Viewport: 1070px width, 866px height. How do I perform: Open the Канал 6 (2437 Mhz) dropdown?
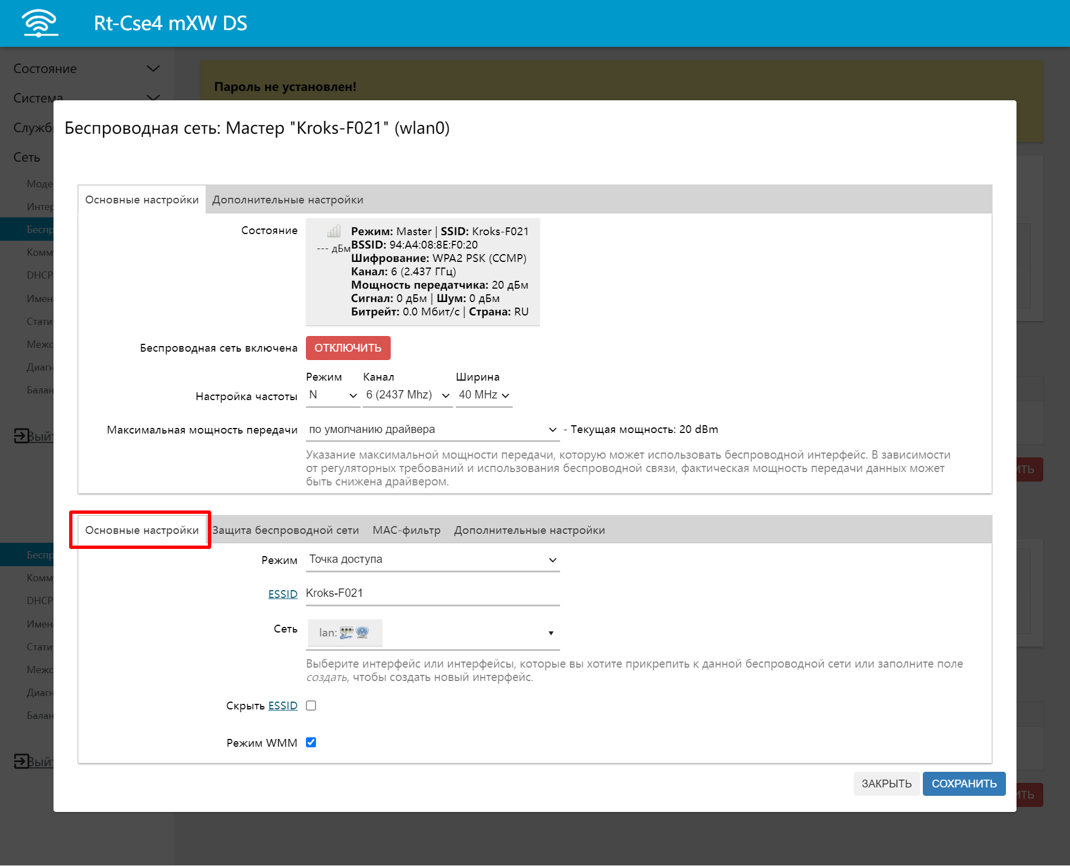point(407,395)
